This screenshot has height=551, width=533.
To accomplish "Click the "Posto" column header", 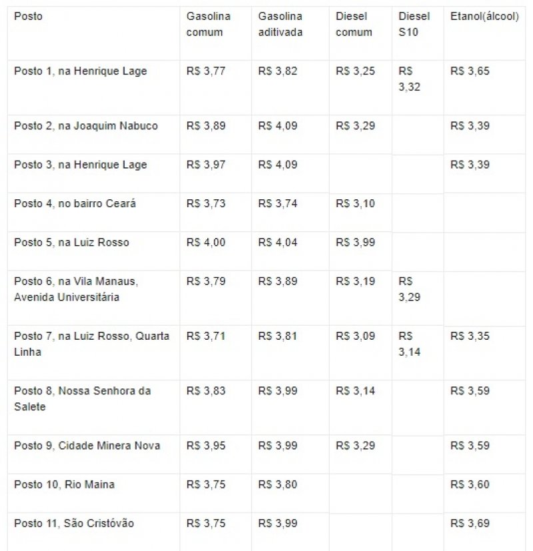I will coord(28,17).
